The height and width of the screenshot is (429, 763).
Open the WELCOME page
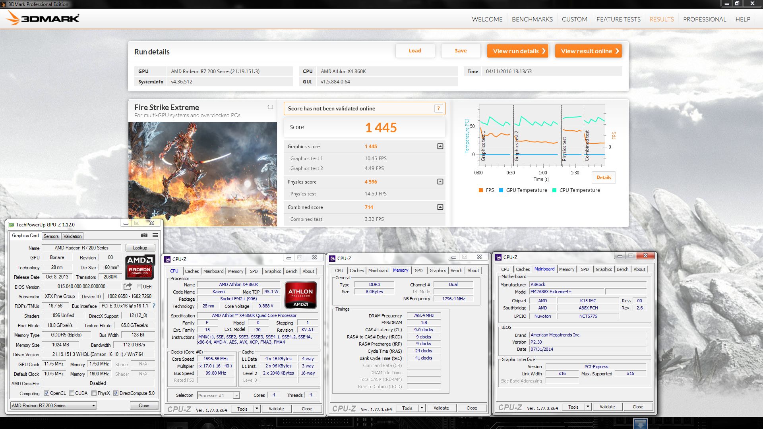[487, 19]
